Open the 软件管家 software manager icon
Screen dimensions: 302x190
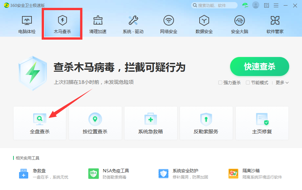tap(275, 25)
